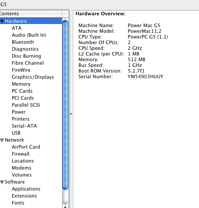
Task: Show the Applications list entry
Action: coord(26,189)
